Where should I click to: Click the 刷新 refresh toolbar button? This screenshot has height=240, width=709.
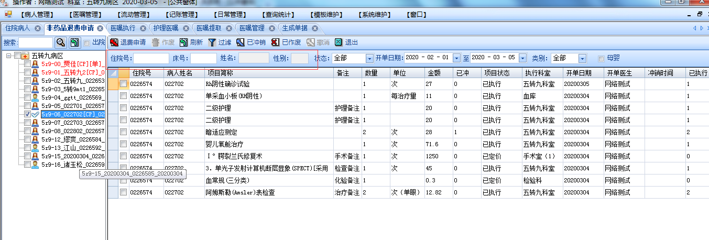tap(191, 42)
